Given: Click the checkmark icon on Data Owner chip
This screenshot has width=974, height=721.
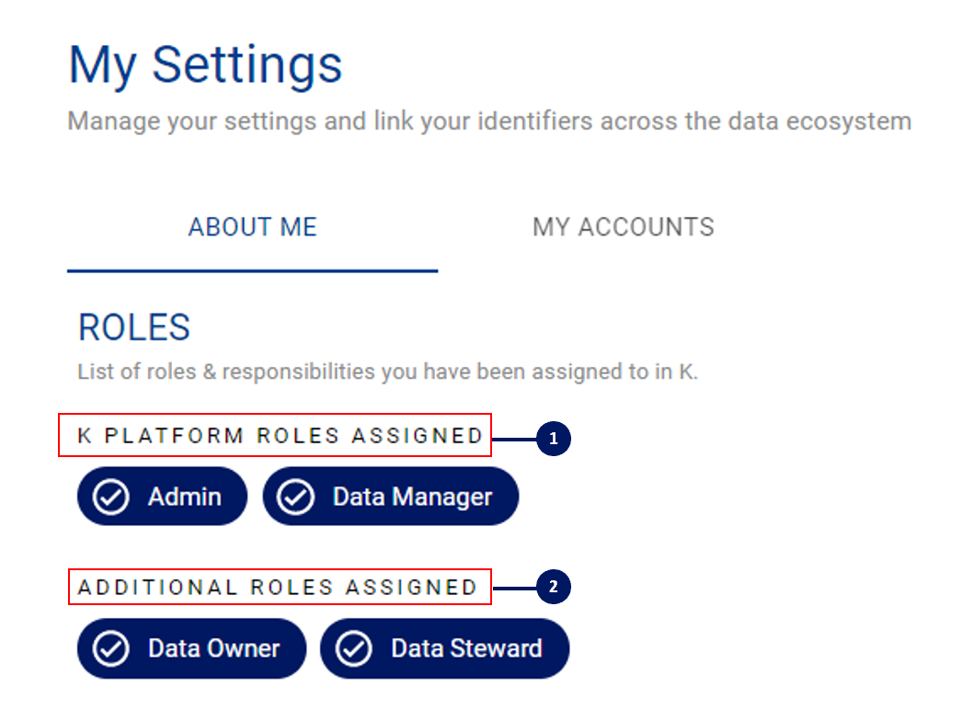Looking at the screenshot, I should tap(110, 649).
